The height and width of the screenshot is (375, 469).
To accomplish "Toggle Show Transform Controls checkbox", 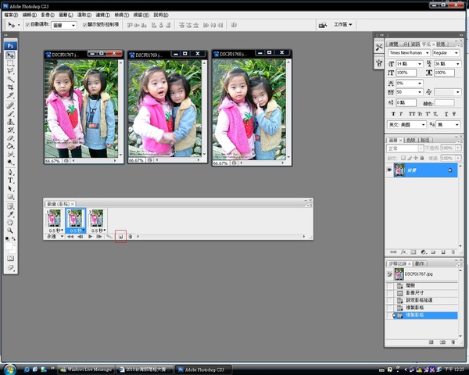I will (84, 24).
